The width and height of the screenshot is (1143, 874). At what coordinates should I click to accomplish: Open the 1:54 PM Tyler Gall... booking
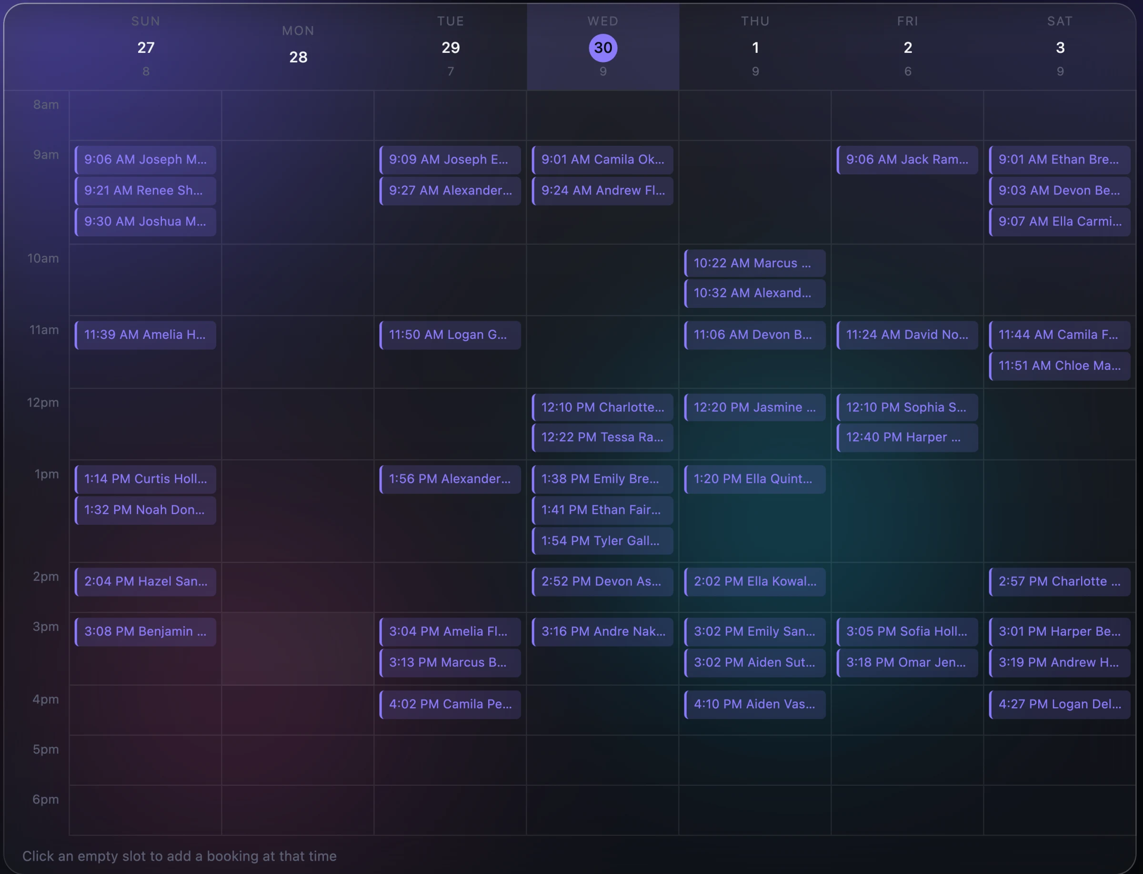(x=602, y=541)
